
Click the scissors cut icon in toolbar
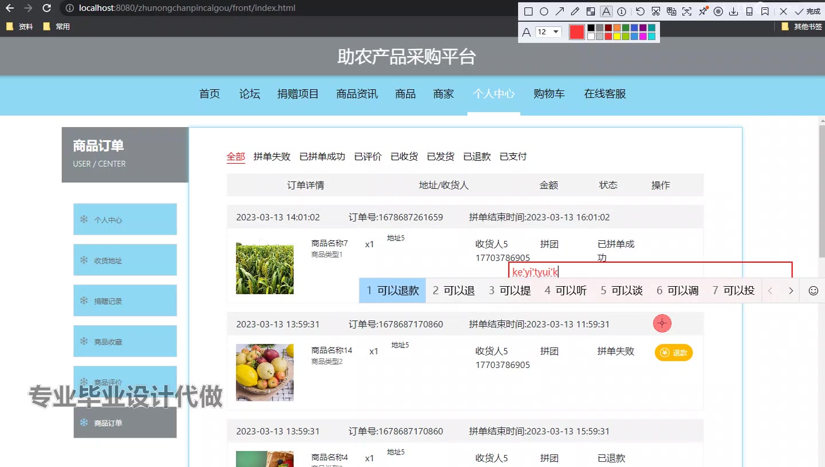pyautogui.click(x=656, y=11)
